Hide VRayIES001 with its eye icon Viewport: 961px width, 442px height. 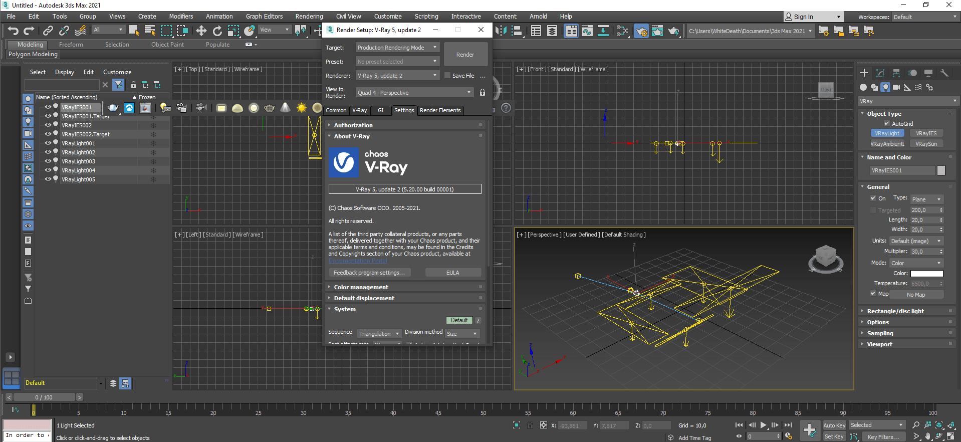tap(48, 107)
